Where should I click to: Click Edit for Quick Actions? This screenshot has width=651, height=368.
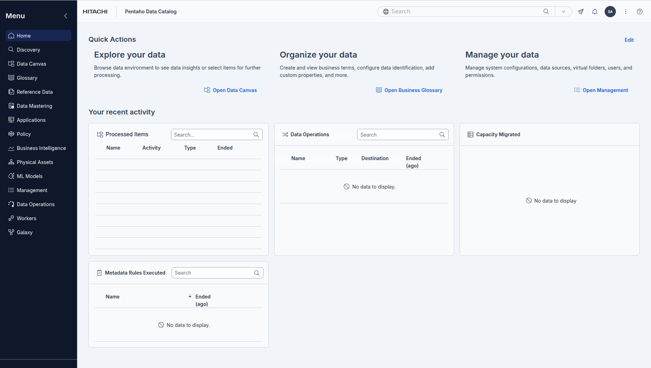pos(629,40)
